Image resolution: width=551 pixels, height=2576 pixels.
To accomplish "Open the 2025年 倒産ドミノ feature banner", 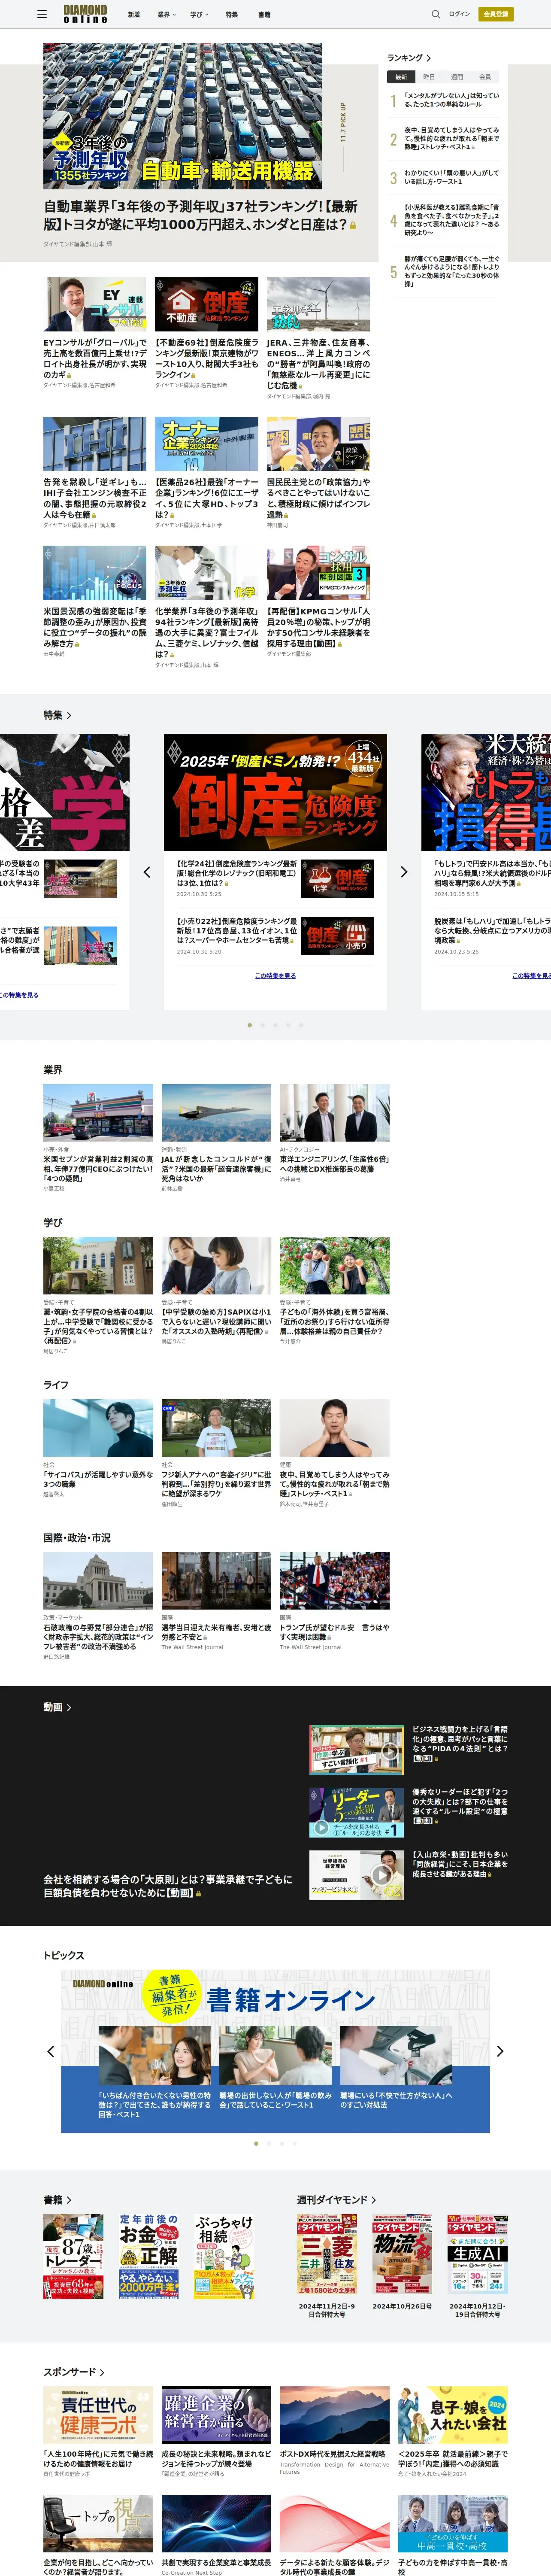I will 275,793.
